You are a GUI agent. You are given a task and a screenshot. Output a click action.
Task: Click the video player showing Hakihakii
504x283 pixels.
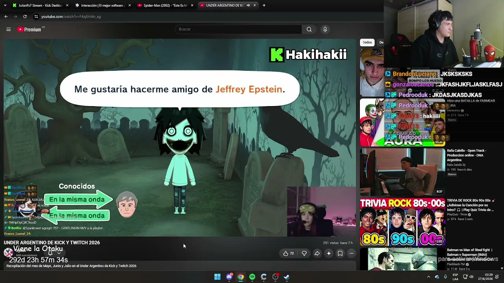coord(180,138)
